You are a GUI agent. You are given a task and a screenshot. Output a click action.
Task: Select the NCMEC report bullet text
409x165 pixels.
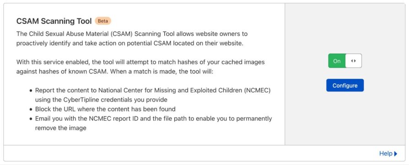click(x=153, y=95)
